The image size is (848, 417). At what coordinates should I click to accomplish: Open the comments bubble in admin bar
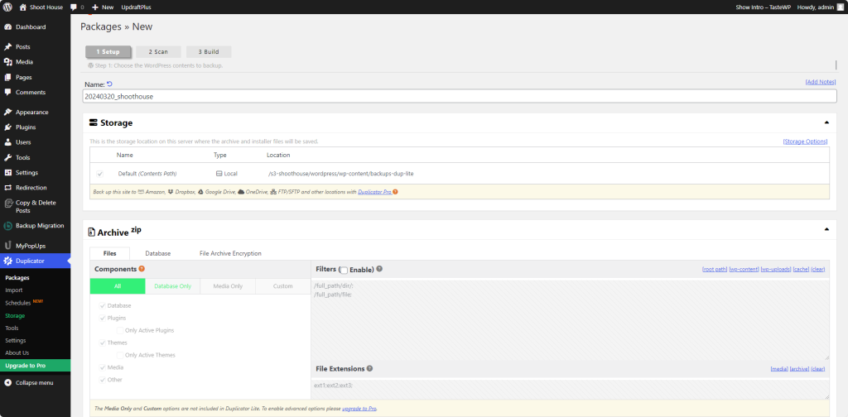(x=74, y=7)
